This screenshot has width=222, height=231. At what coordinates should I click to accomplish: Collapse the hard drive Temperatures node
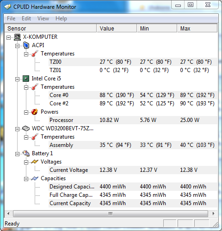(x=26, y=137)
